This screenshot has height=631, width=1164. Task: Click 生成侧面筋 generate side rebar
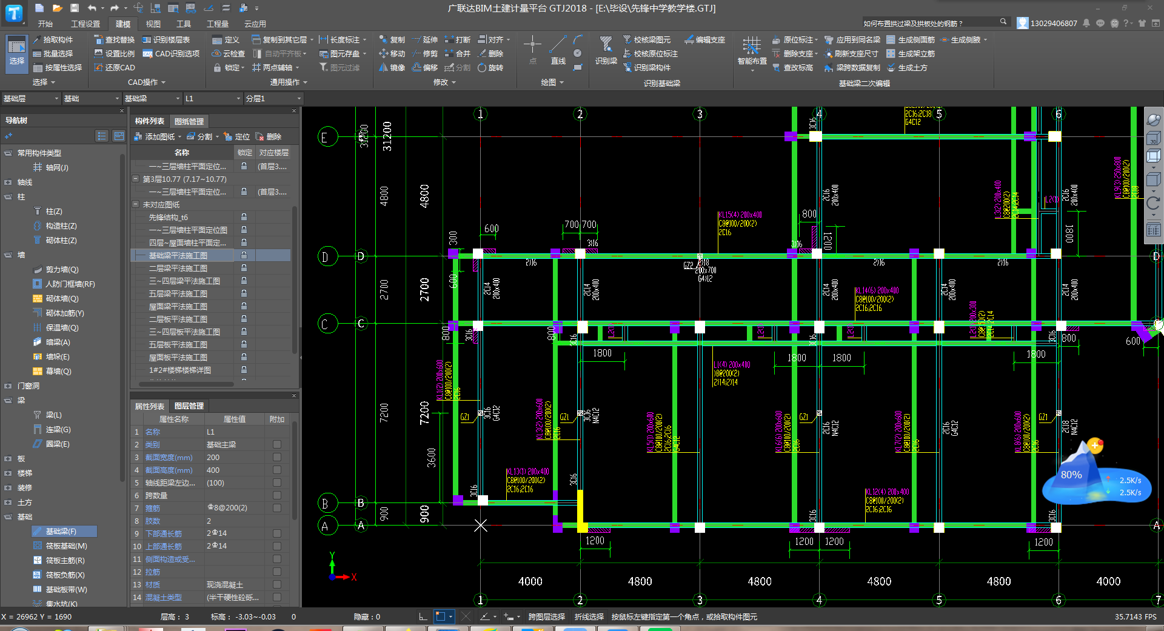911,39
